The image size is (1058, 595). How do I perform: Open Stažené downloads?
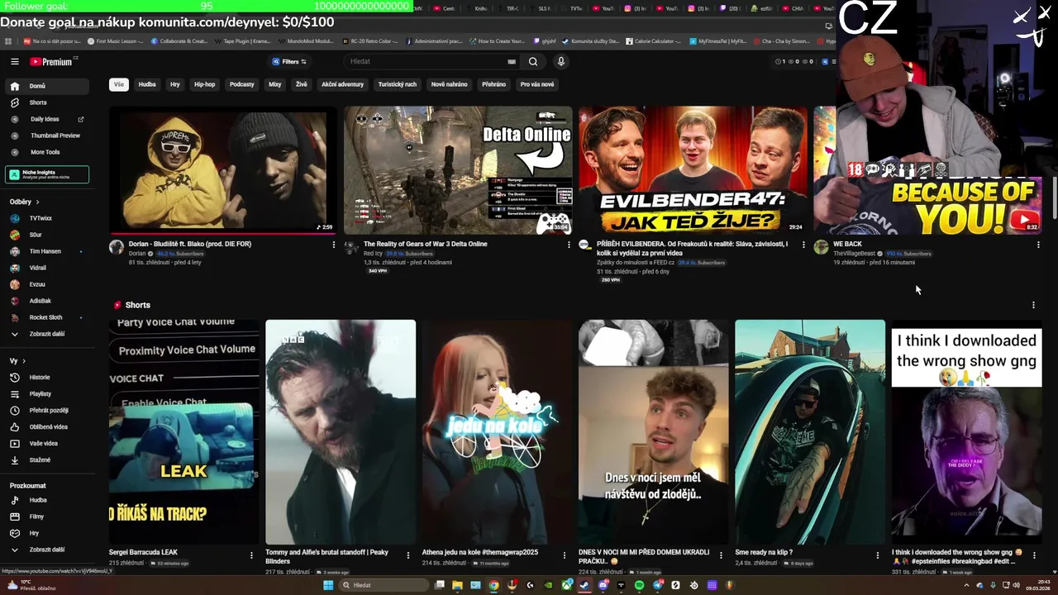coord(46,460)
